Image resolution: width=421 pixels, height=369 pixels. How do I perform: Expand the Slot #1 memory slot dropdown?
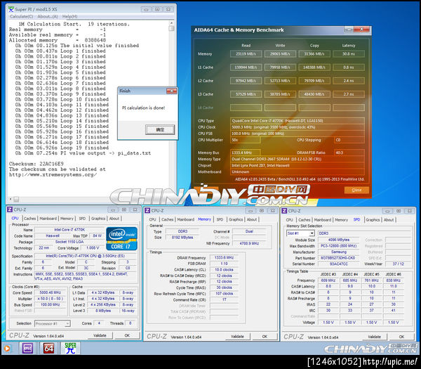[312, 233]
